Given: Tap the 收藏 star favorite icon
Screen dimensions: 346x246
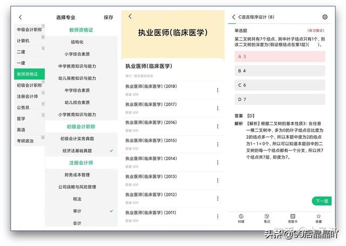Looking at the screenshot, I should (318, 218).
